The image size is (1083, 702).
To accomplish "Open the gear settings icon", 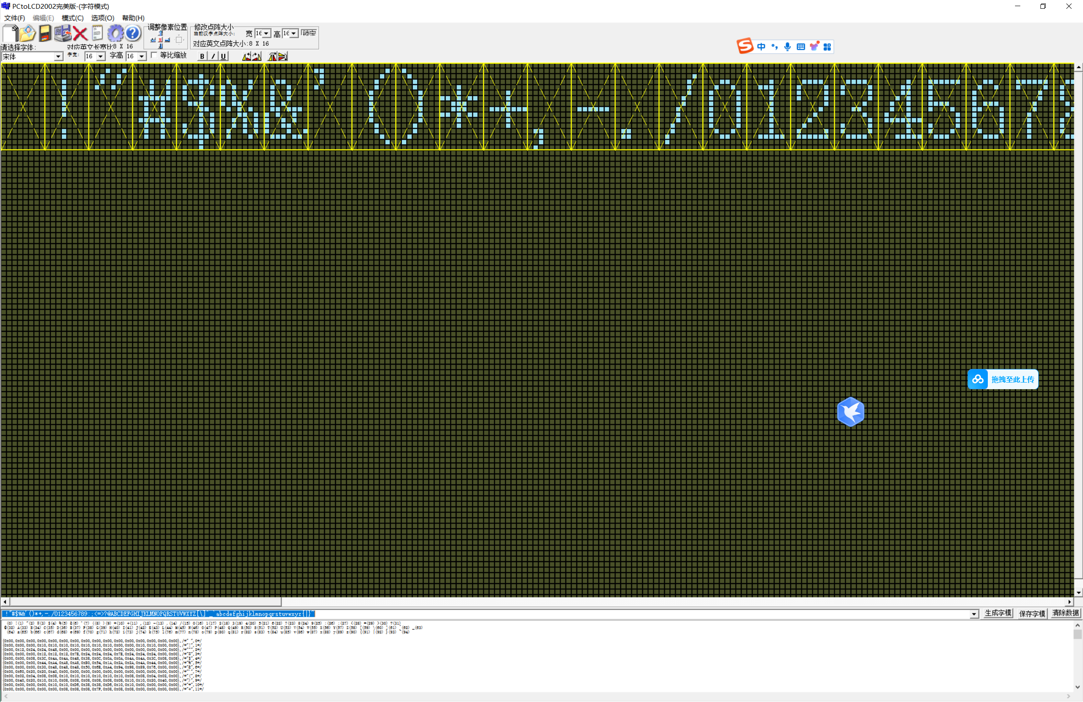I will [115, 33].
